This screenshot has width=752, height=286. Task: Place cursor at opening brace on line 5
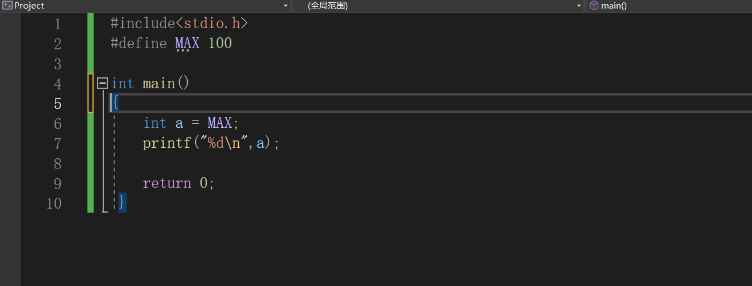(115, 103)
